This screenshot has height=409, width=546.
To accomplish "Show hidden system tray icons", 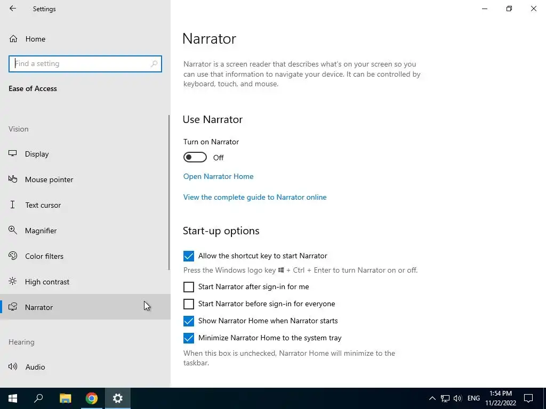I will [x=432, y=398].
